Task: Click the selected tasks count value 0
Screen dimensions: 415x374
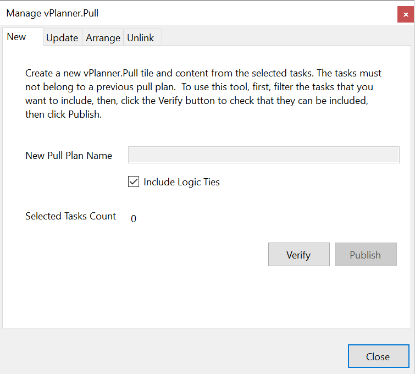Action: point(134,218)
